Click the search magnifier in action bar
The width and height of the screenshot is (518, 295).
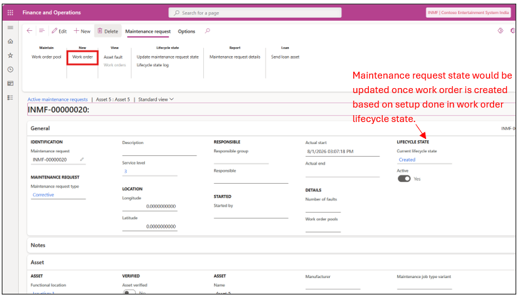(x=207, y=31)
